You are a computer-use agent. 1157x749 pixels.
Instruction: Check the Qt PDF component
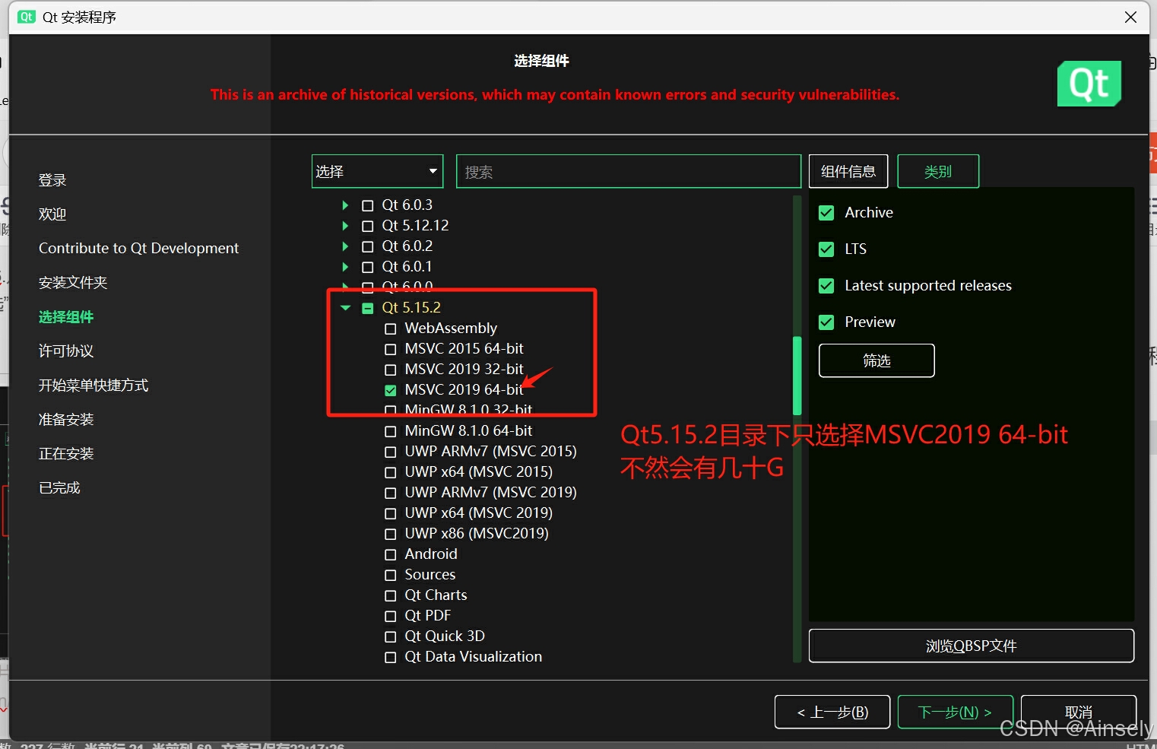[x=391, y=616]
